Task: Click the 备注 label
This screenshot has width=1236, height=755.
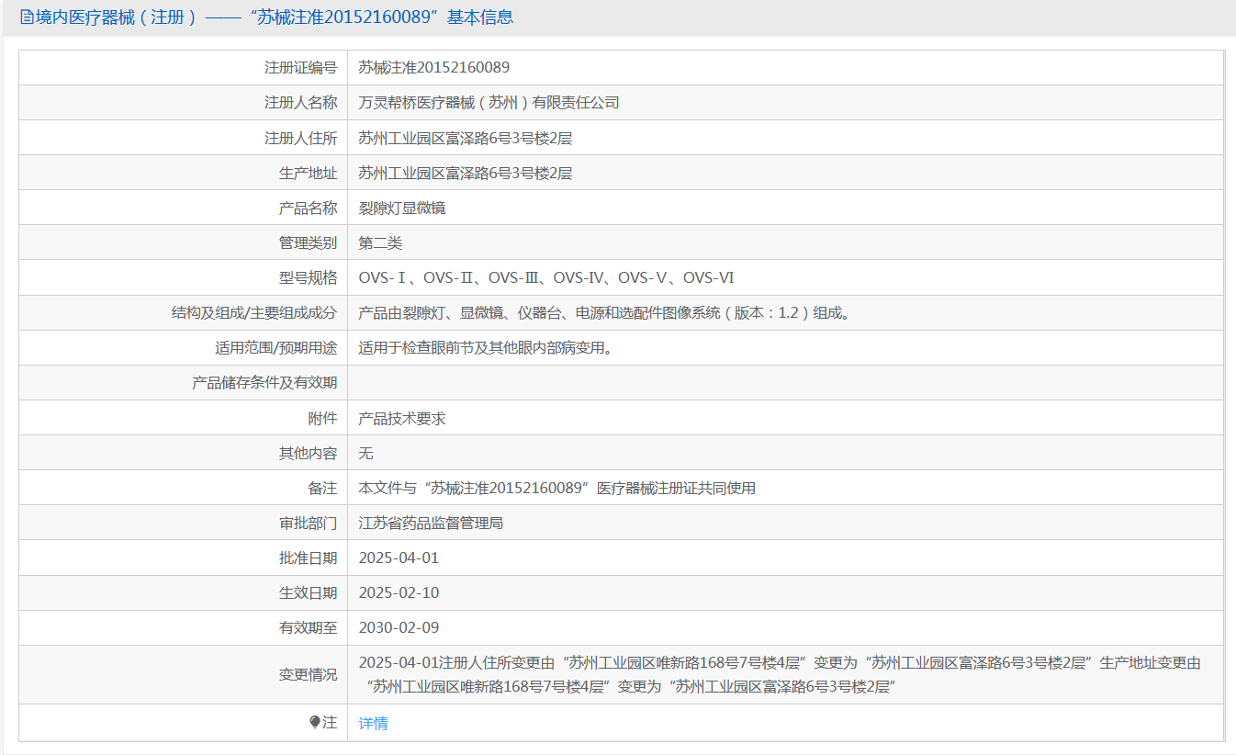Action: tap(322, 488)
